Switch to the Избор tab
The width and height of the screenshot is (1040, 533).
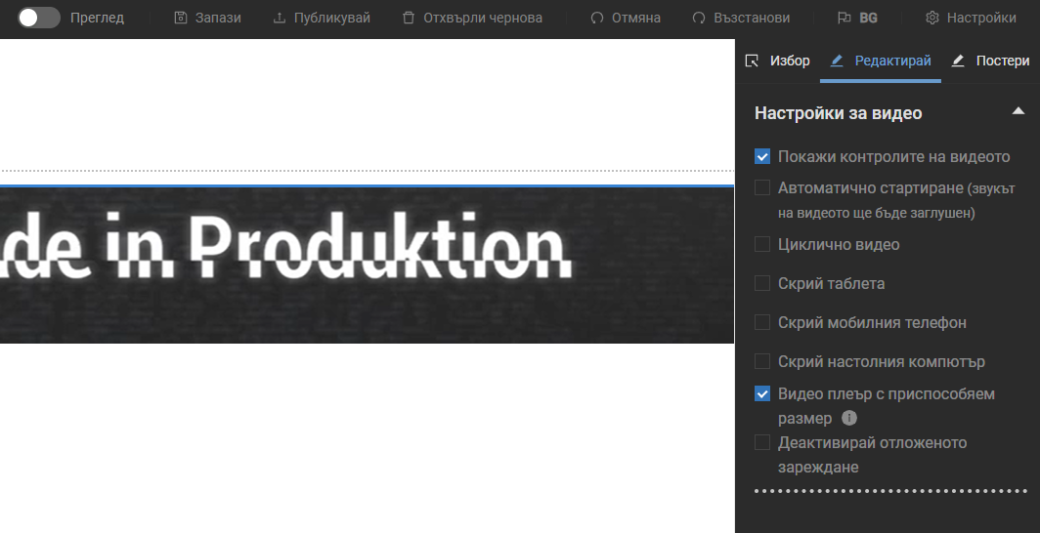click(x=778, y=61)
